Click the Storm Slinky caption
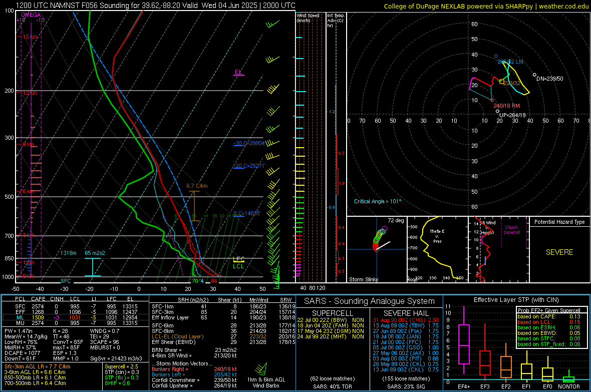Screen dimensions: 591x392 coord(364,279)
